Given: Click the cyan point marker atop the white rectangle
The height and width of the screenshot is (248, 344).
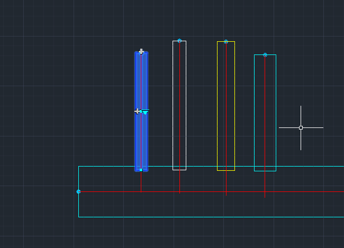Looking at the screenshot, I should (x=179, y=41).
